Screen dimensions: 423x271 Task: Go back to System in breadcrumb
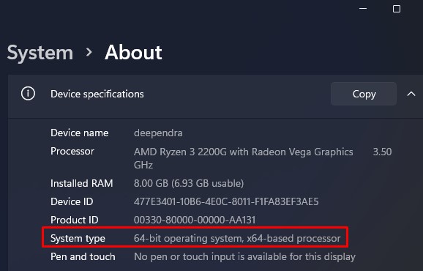point(40,53)
